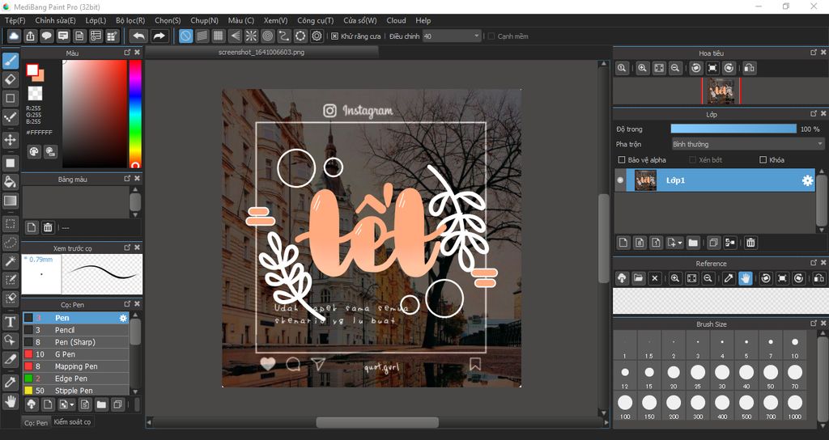Click the Redo arrow in toolbar
Viewport: 829px width, 440px height.
pos(159,36)
